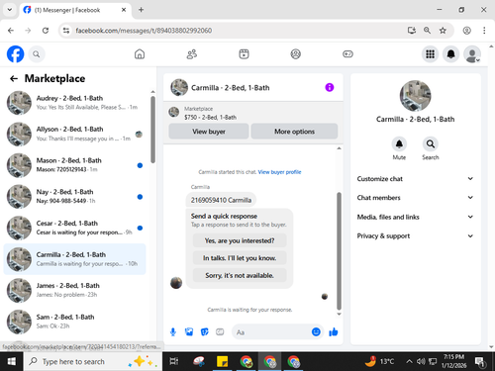The image size is (495, 371).
Task: Open the Gaming icon
Action: 347,54
